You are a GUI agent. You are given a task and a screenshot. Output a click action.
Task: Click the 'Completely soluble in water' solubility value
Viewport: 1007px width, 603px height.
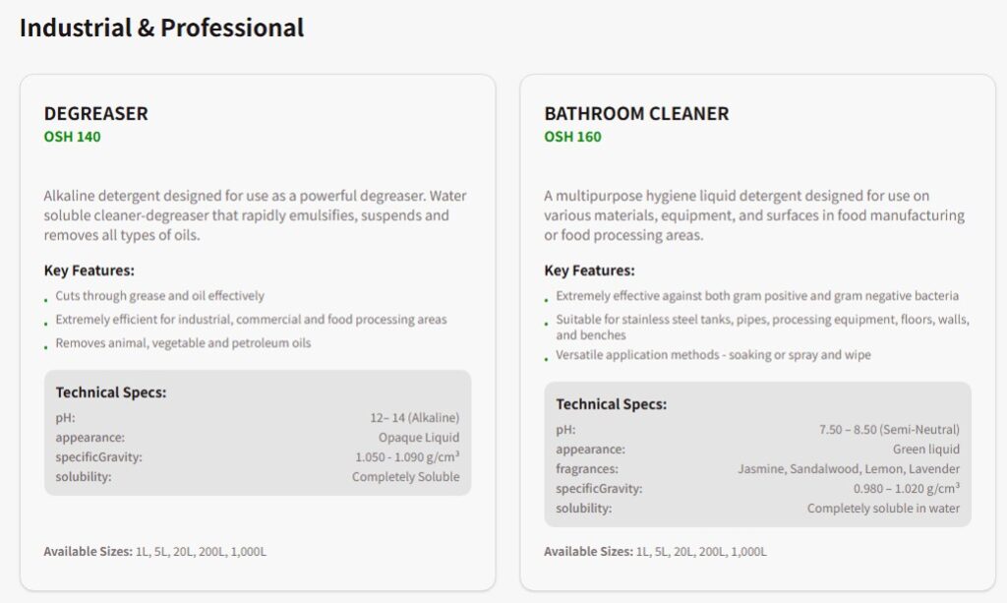point(883,509)
